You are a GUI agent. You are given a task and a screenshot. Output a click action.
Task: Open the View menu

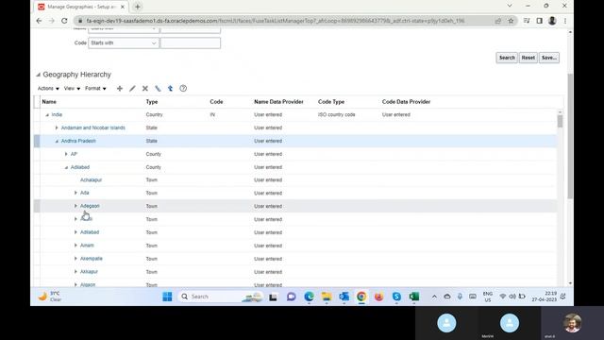(72, 88)
